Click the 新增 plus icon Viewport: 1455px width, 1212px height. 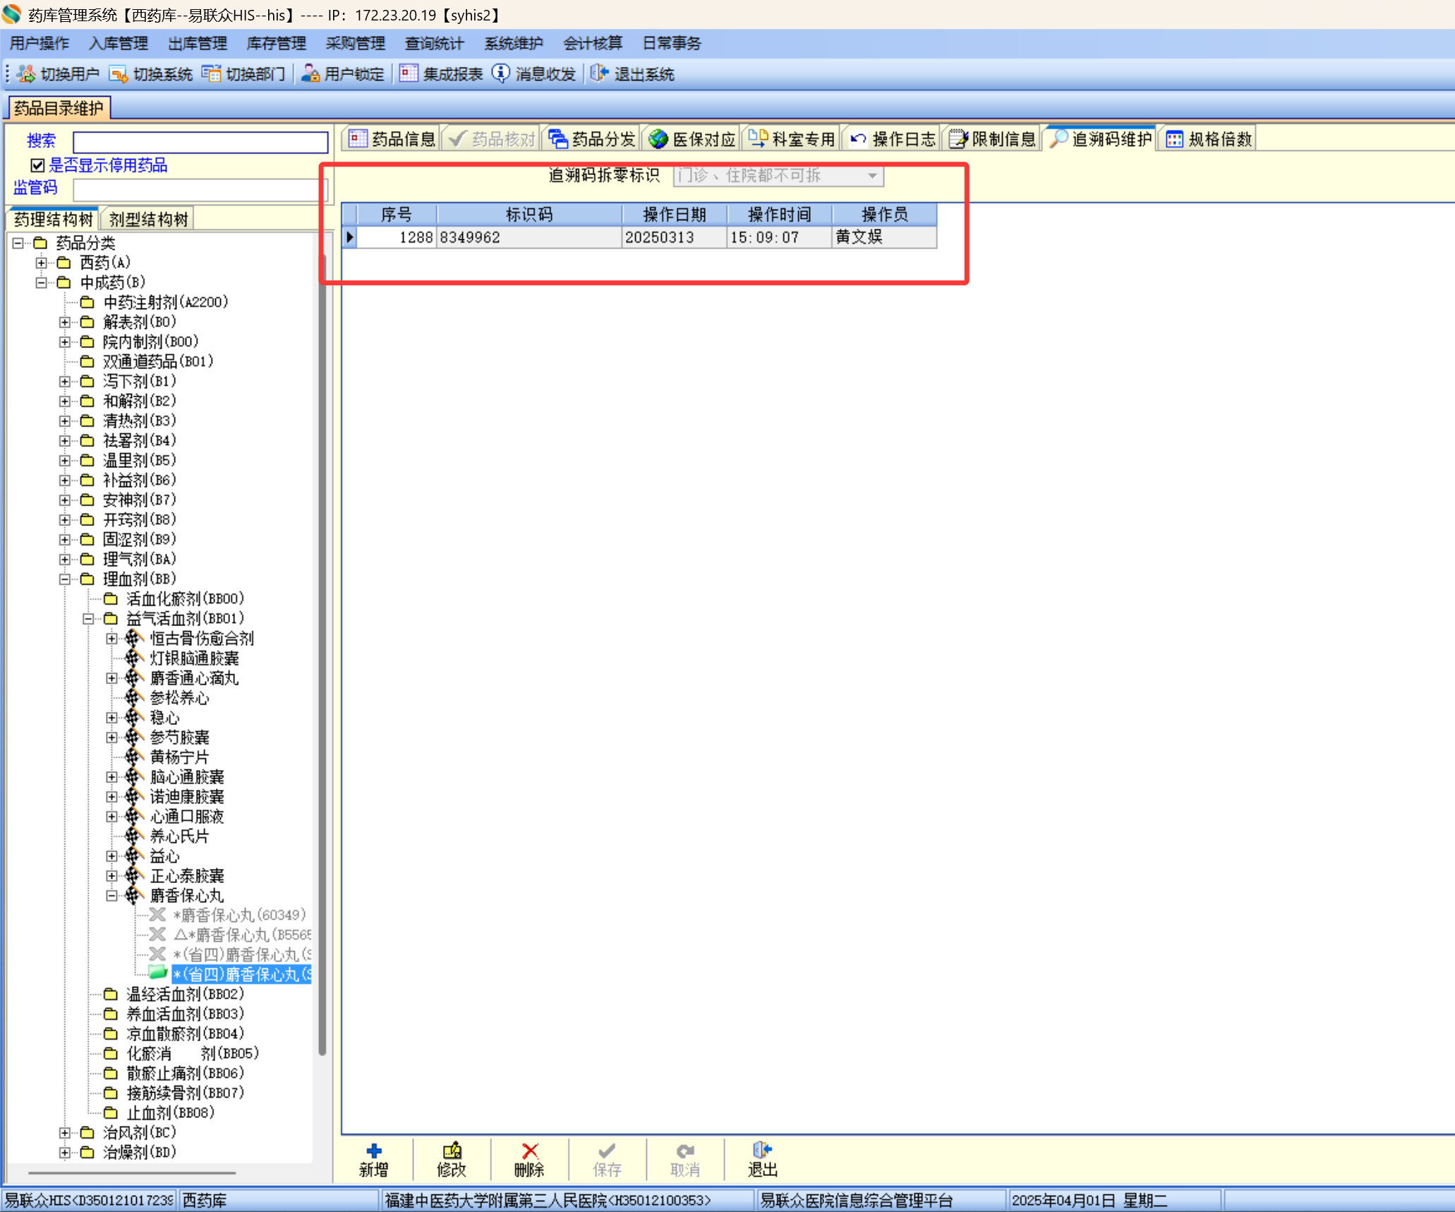pyautogui.click(x=373, y=1151)
